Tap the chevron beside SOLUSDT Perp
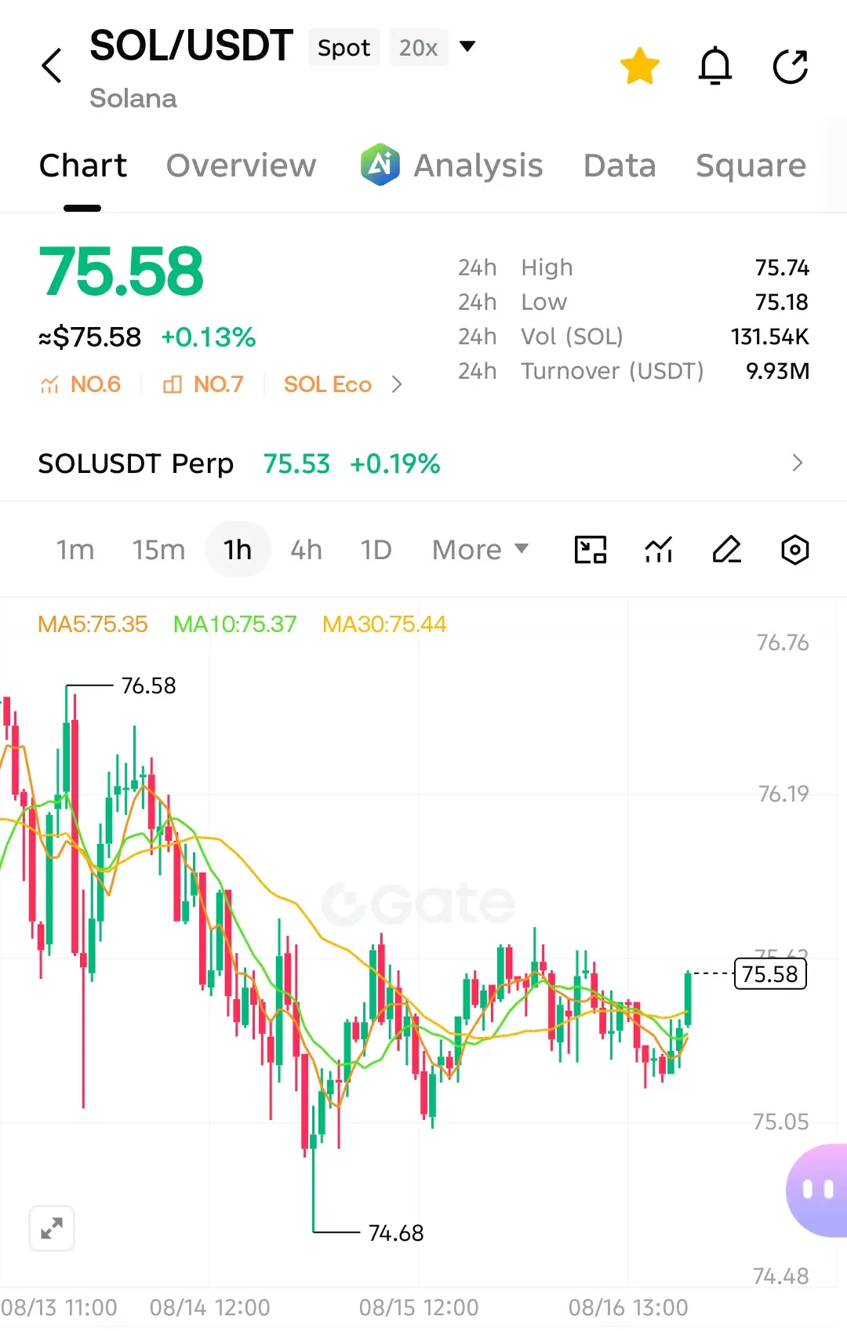This screenshot has height=1331, width=847. [798, 463]
